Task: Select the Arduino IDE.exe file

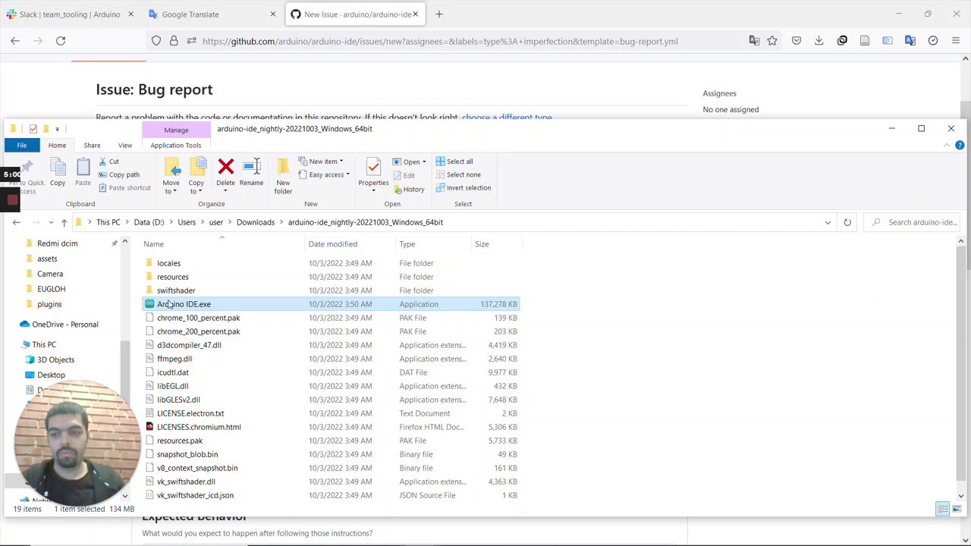Action: [331, 304]
